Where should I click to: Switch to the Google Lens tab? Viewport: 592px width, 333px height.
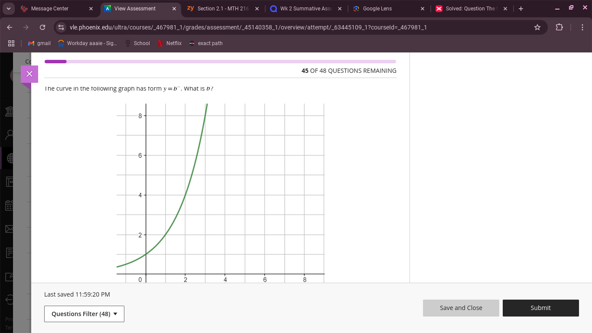pyautogui.click(x=389, y=9)
